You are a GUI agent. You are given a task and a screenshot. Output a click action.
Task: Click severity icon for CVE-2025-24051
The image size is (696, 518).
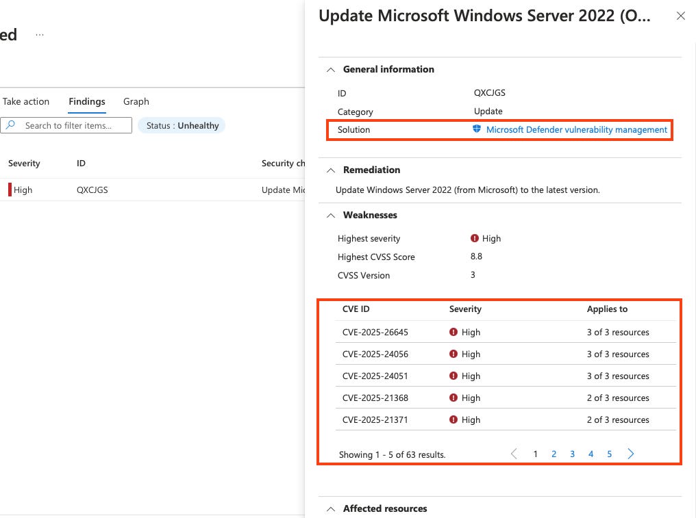tap(453, 376)
